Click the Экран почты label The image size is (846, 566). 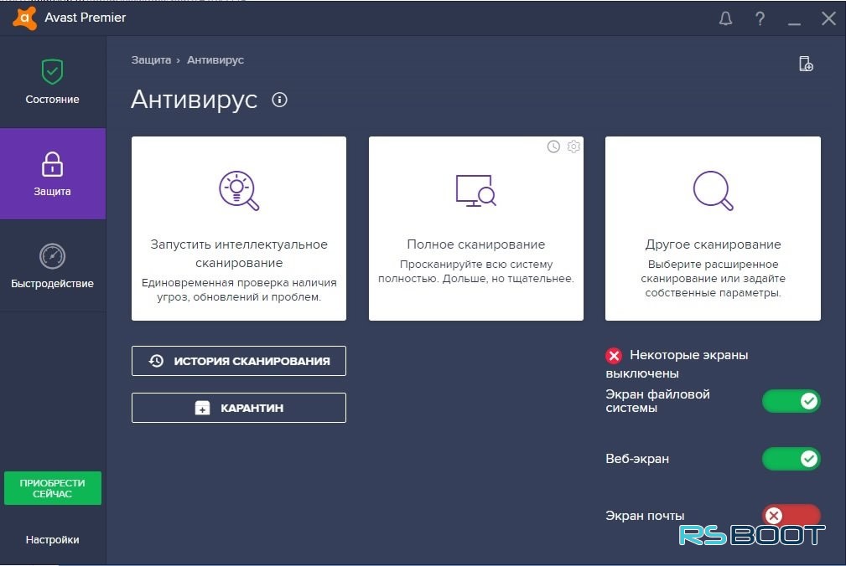tap(645, 516)
